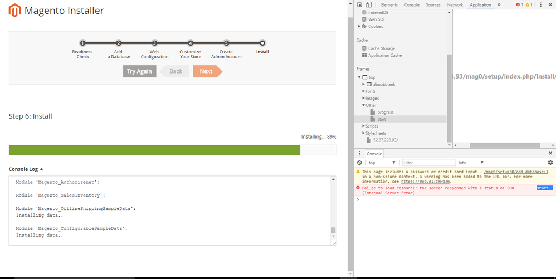Click the green installation progress bar
Image resolution: width=556 pixels, height=279 pixels.
(x=155, y=150)
